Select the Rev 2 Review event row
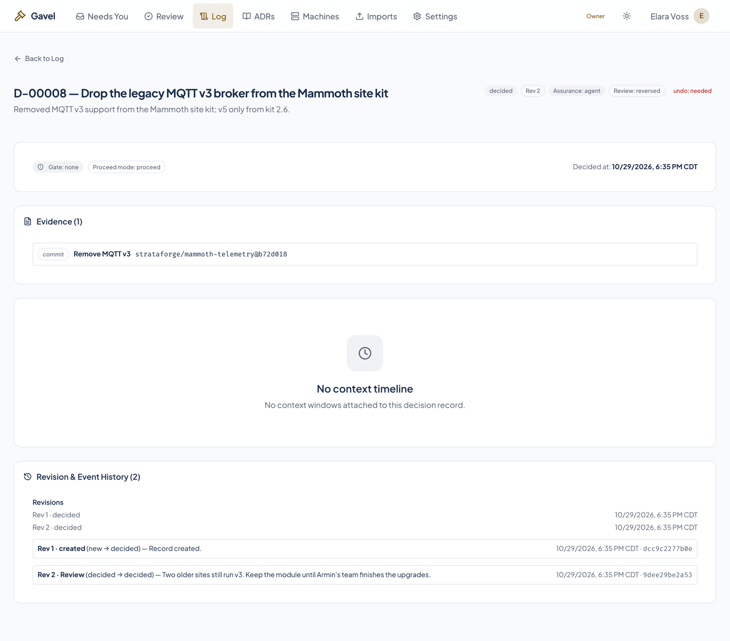 (x=365, y=575)
